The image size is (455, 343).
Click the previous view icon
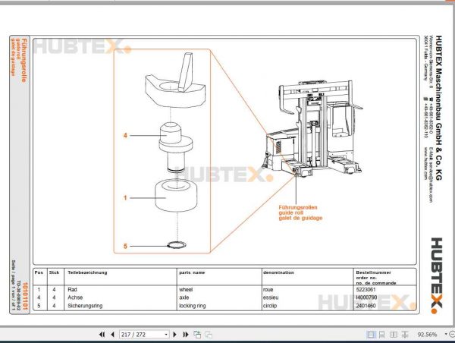click(197, 335)
